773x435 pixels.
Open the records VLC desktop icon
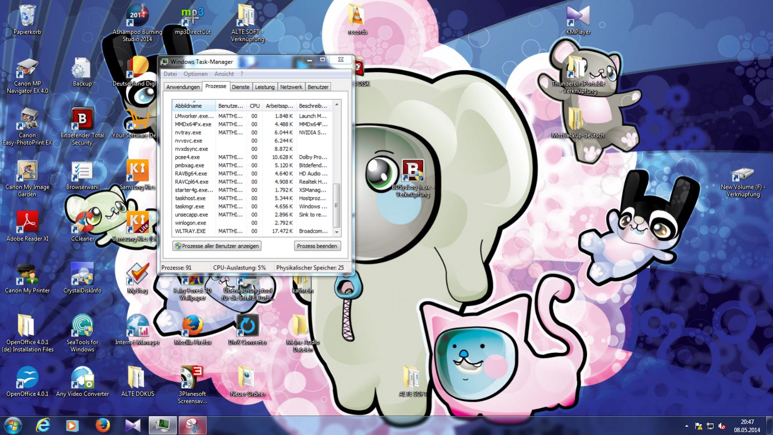[x=357, y=20]
